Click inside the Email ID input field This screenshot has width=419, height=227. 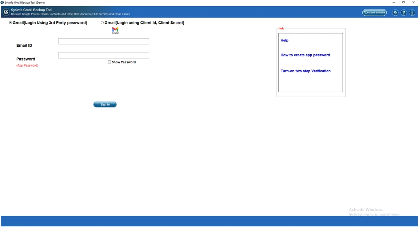[103, 41]
